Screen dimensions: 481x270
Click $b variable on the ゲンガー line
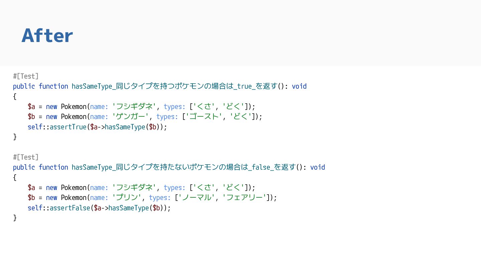[31, 117]
